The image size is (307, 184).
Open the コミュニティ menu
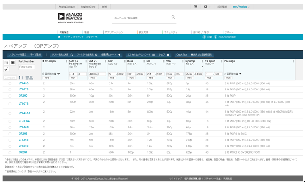[x=171, y=32]
